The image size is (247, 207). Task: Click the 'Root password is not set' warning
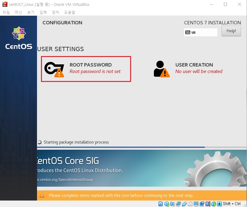[x=95, y=71]
